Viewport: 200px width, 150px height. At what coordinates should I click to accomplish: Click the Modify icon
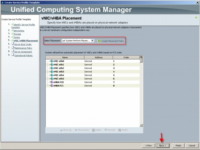point(120,130)
